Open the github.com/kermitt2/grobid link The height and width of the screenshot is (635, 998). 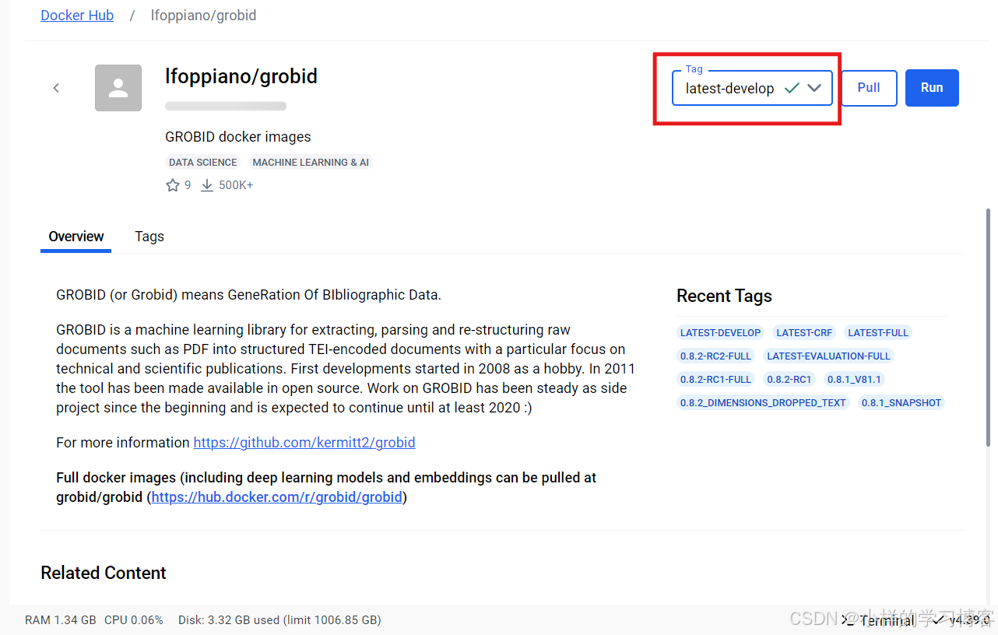point(304,443)
